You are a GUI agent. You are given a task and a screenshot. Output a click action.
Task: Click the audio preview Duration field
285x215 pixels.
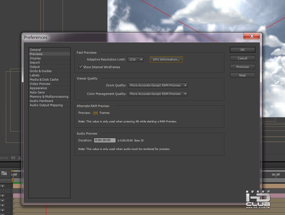tap(105, 140)
